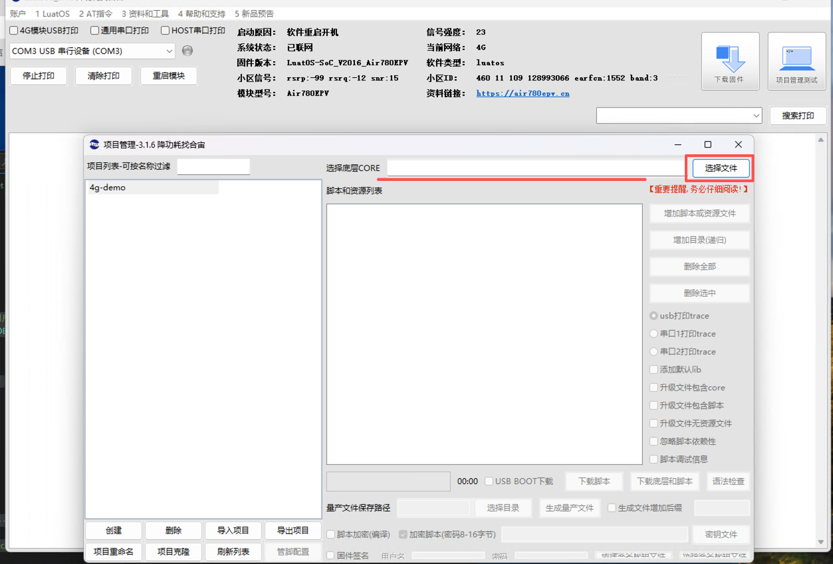Screen dimensions: 833x564
Task: Click the red 重要提醒 important notice text
Action: tap(698, 190)
